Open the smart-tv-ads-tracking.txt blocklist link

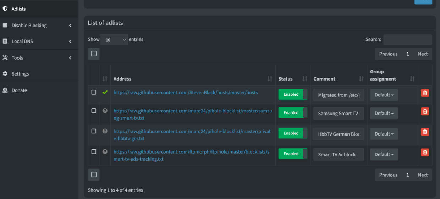coord(191,155)
